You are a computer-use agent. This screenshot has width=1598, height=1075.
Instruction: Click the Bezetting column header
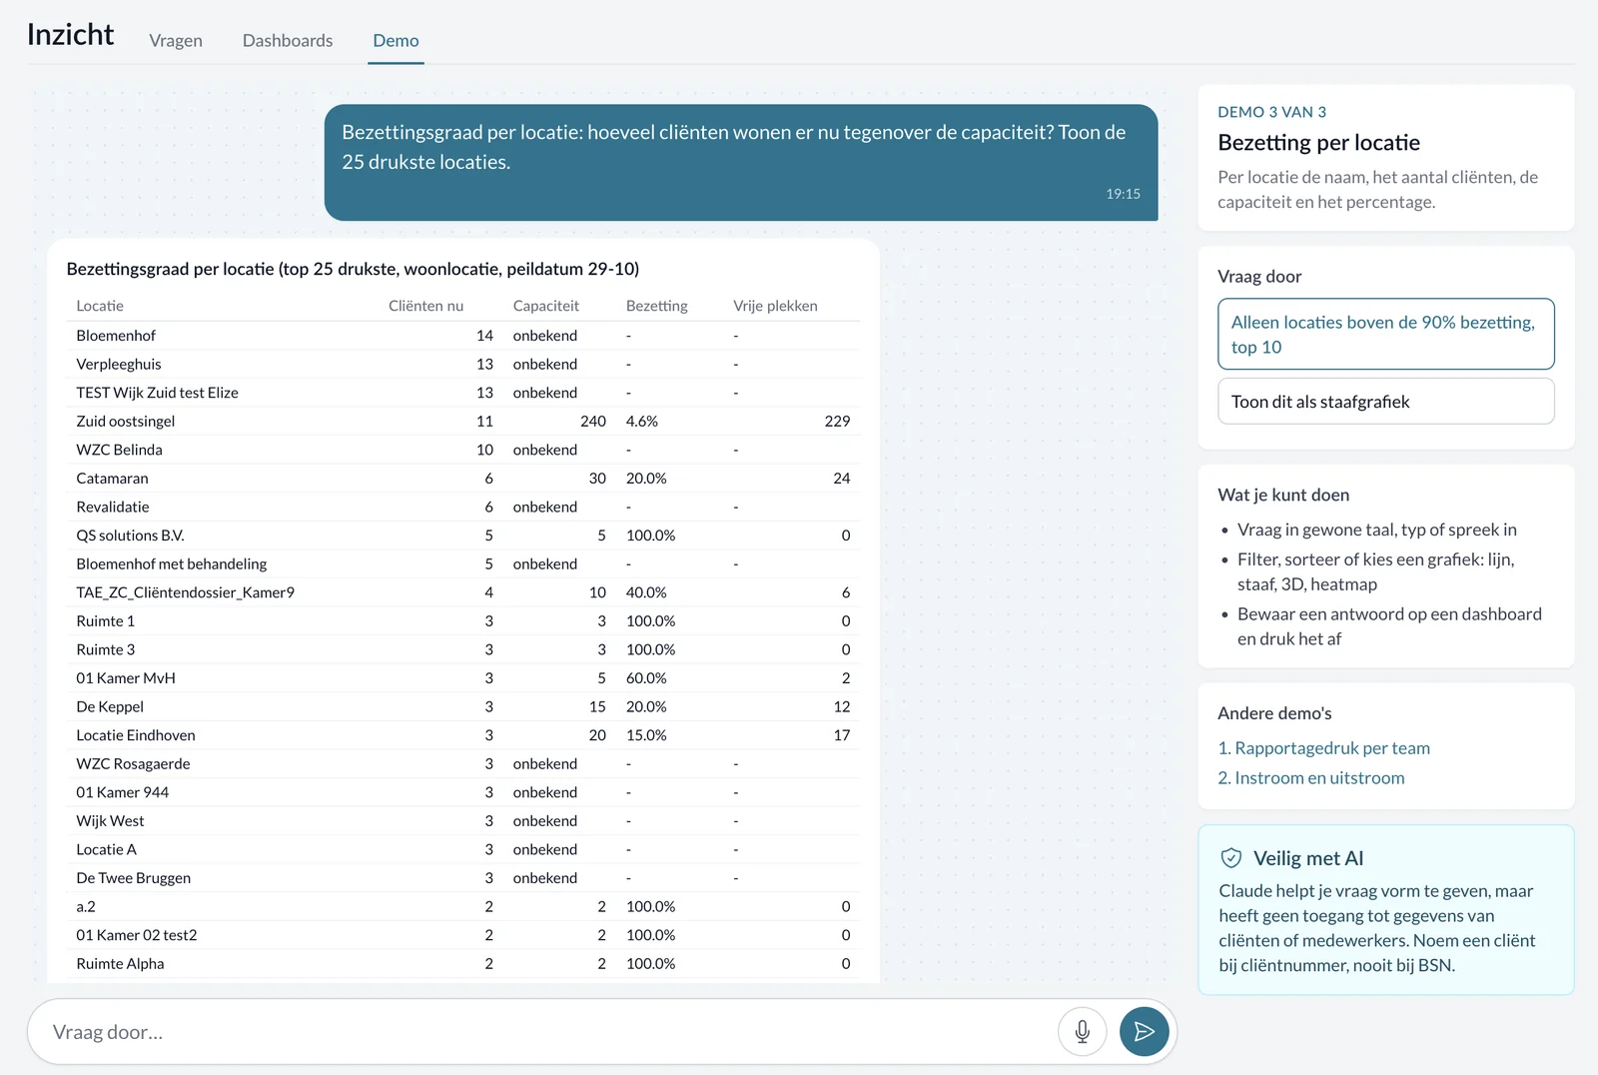[656, 306]
